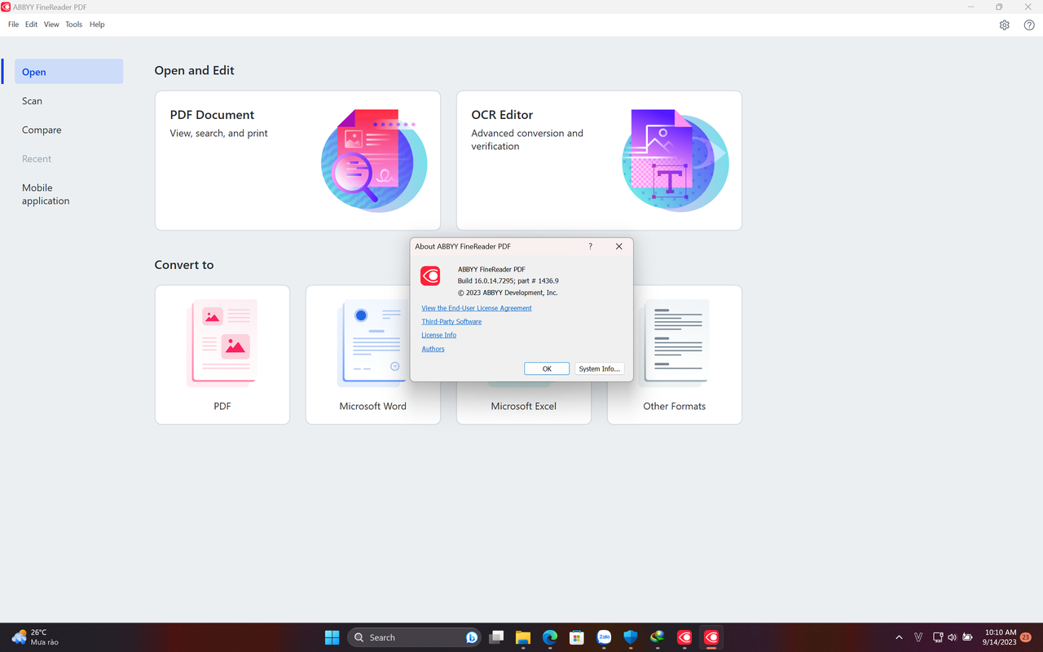Open Task View on the taskbar
The height and width of the screenshot is (652, 1043).
pyautogui.click(x=496, y=637)
